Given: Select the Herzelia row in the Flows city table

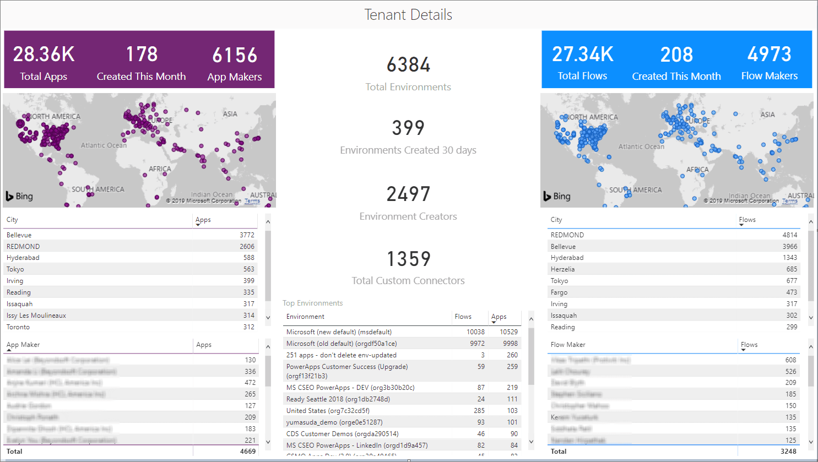Looking at the screenshot, I should (x=562, y=269).
